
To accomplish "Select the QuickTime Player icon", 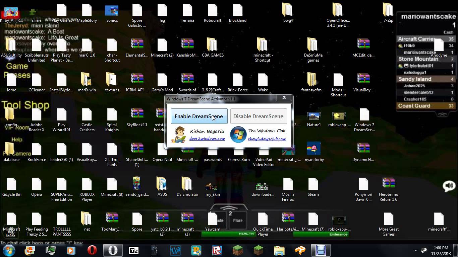I will pos(263,224).
